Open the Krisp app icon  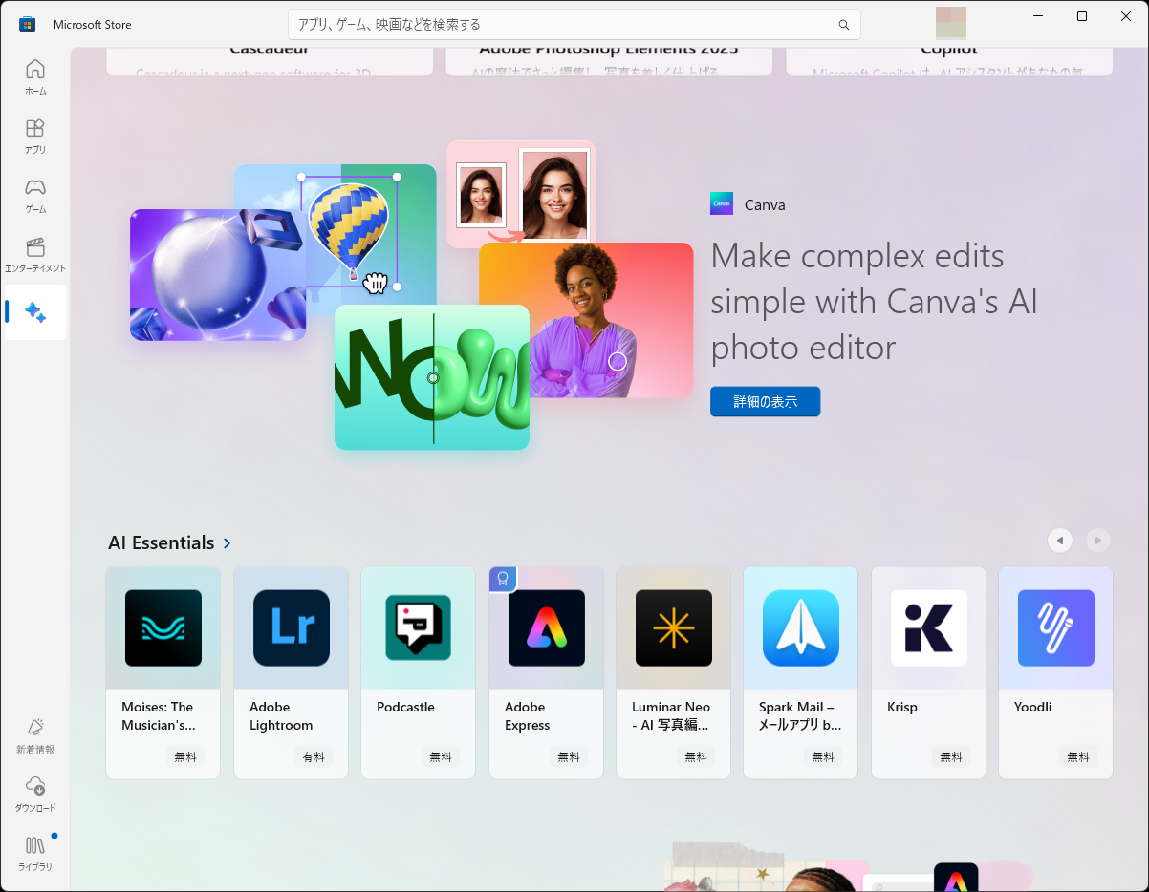(929, 627)
